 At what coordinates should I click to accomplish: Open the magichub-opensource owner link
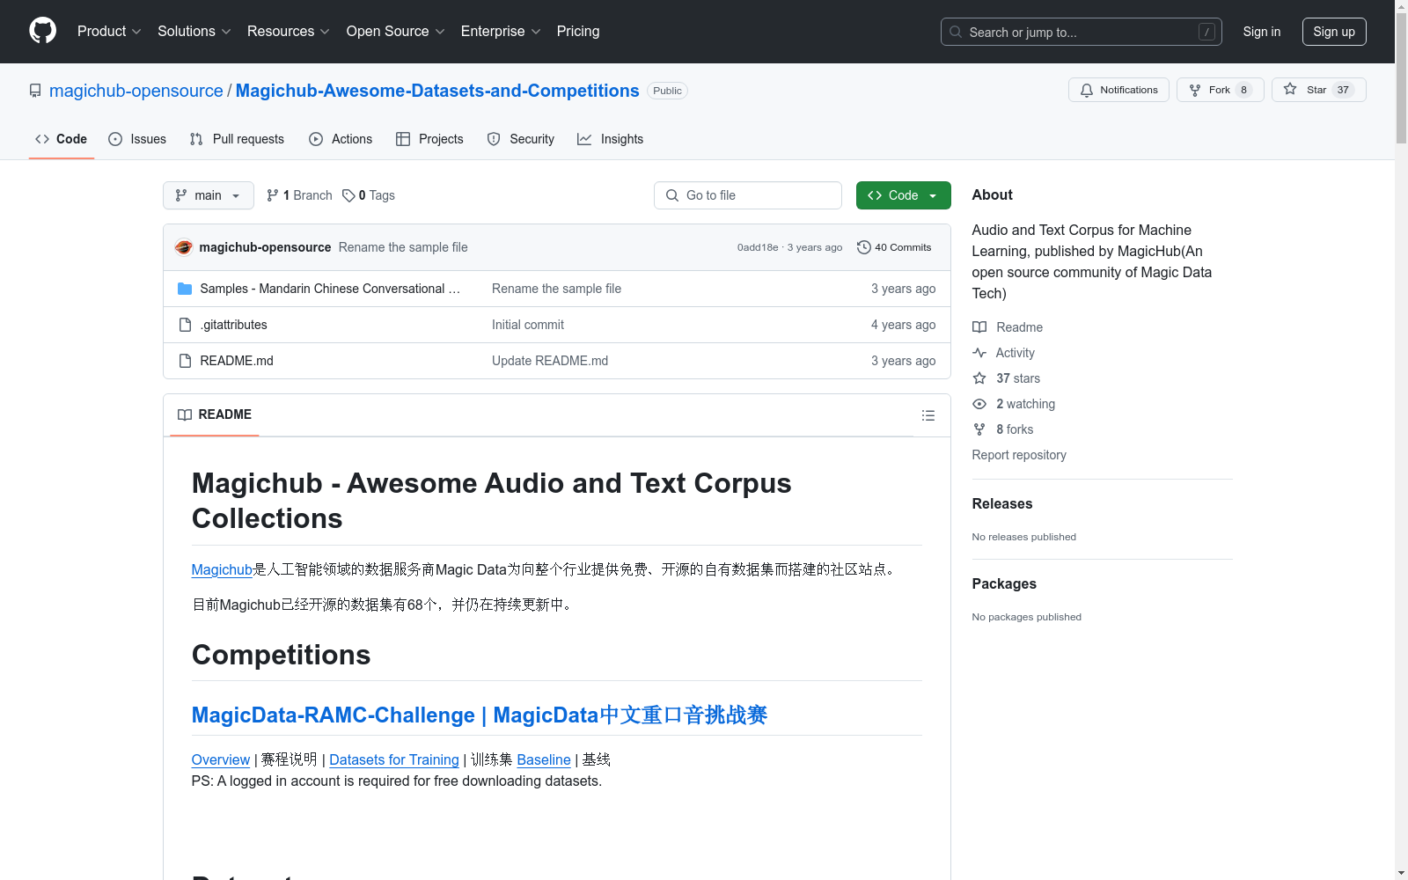(136, 91)
